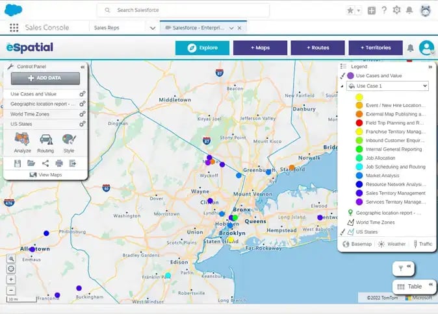Image resolution: width=438 pixels, height=314 pixels.
Task: Open settings gears for World Time Zones
Action: tap(82, 114)
